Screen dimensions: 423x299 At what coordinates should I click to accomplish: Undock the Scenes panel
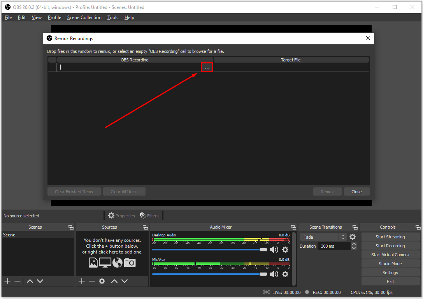click(71, 227)
